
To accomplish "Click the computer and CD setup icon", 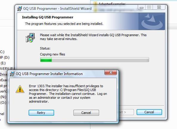I will 30,38.
